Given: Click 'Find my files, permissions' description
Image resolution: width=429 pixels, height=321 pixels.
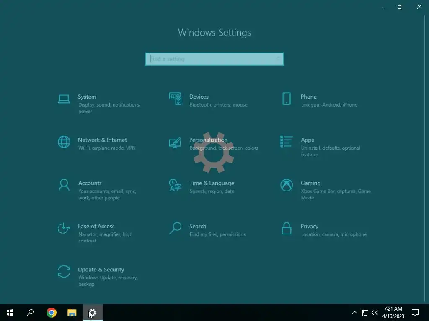Looking at the screenshot, I should pyautogui.click(x=217, y=234).
